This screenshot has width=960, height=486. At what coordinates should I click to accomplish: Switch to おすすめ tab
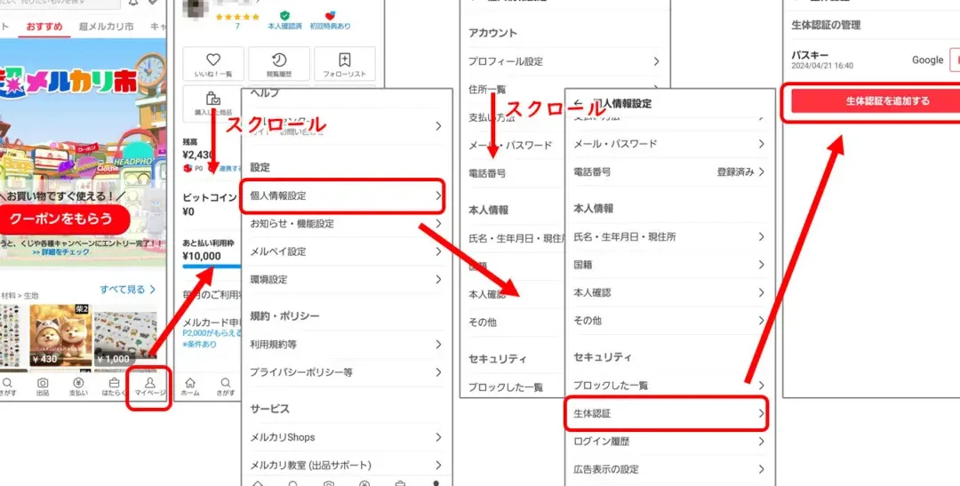coord(44,27)
